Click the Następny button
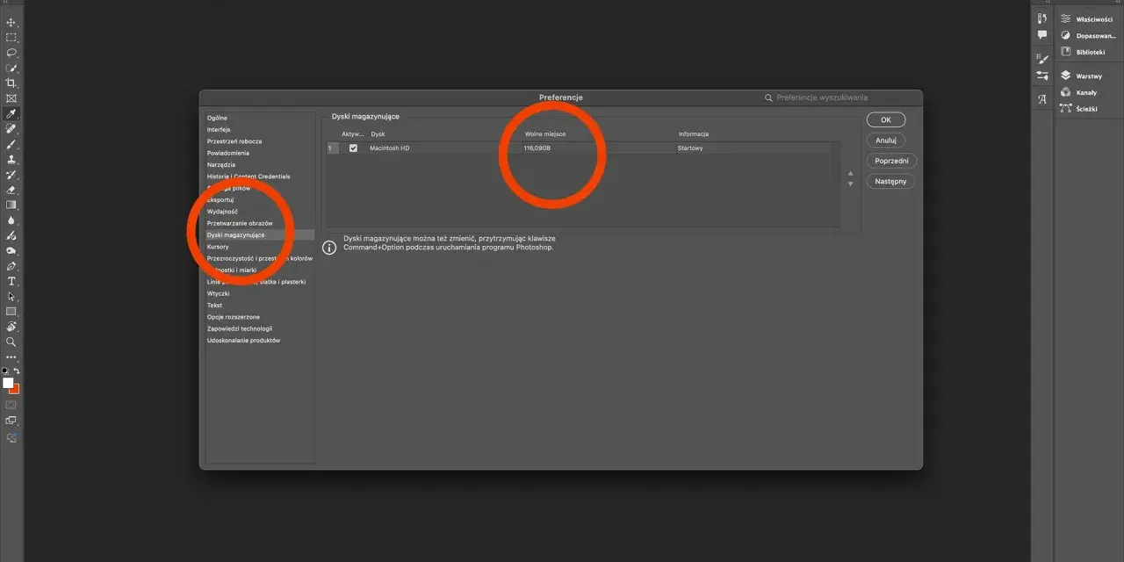Image resolution: width=1124 pixels, height=562 pixels. (x=891, y=182)
